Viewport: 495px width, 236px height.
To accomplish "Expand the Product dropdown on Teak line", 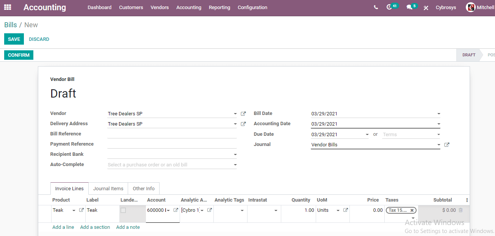I will [x=74, y=211].
